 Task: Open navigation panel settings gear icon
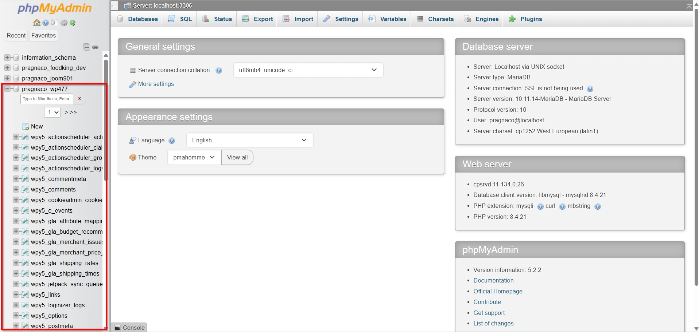click(x=64, y=23)
